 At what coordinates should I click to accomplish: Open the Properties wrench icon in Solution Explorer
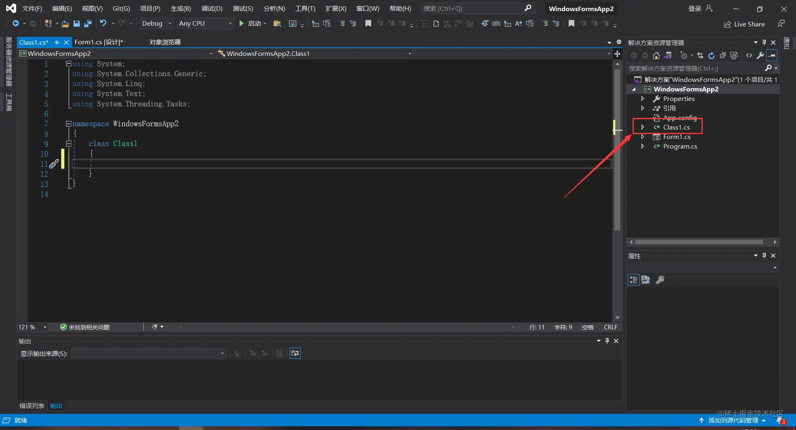pyautogui.click(x=760, y=55)
